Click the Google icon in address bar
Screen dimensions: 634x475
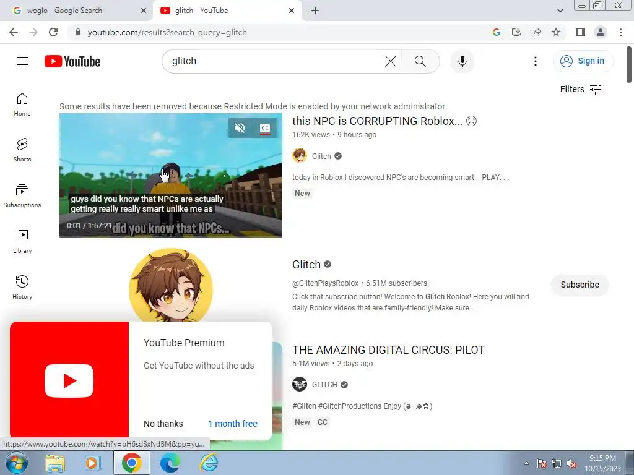[x=497, y=32]
